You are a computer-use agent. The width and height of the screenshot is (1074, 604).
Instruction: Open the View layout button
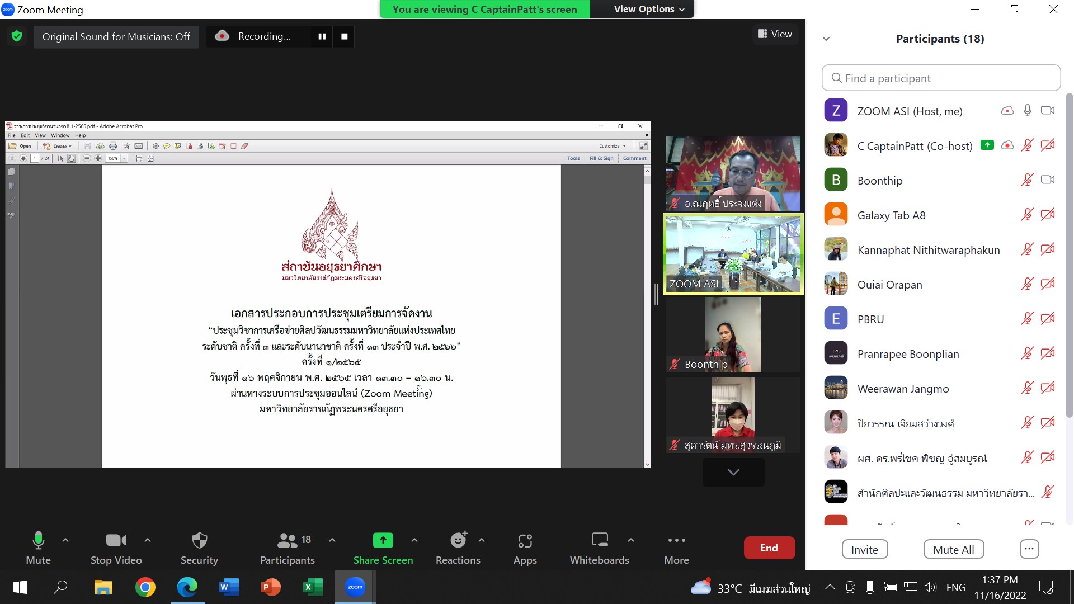pyautogui.click(x=775, y=34)
